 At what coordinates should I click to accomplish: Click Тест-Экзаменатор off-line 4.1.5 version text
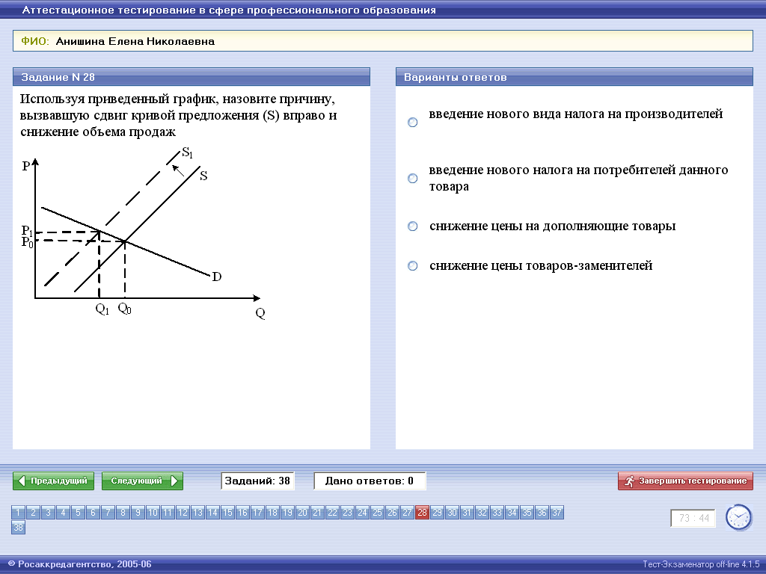tap(701, 564)
